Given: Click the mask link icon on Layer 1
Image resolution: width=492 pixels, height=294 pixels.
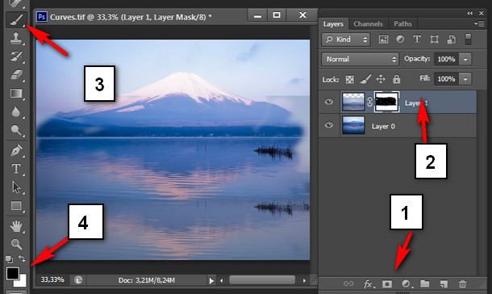Looking at the screenshot, I should tap(369, 102).
